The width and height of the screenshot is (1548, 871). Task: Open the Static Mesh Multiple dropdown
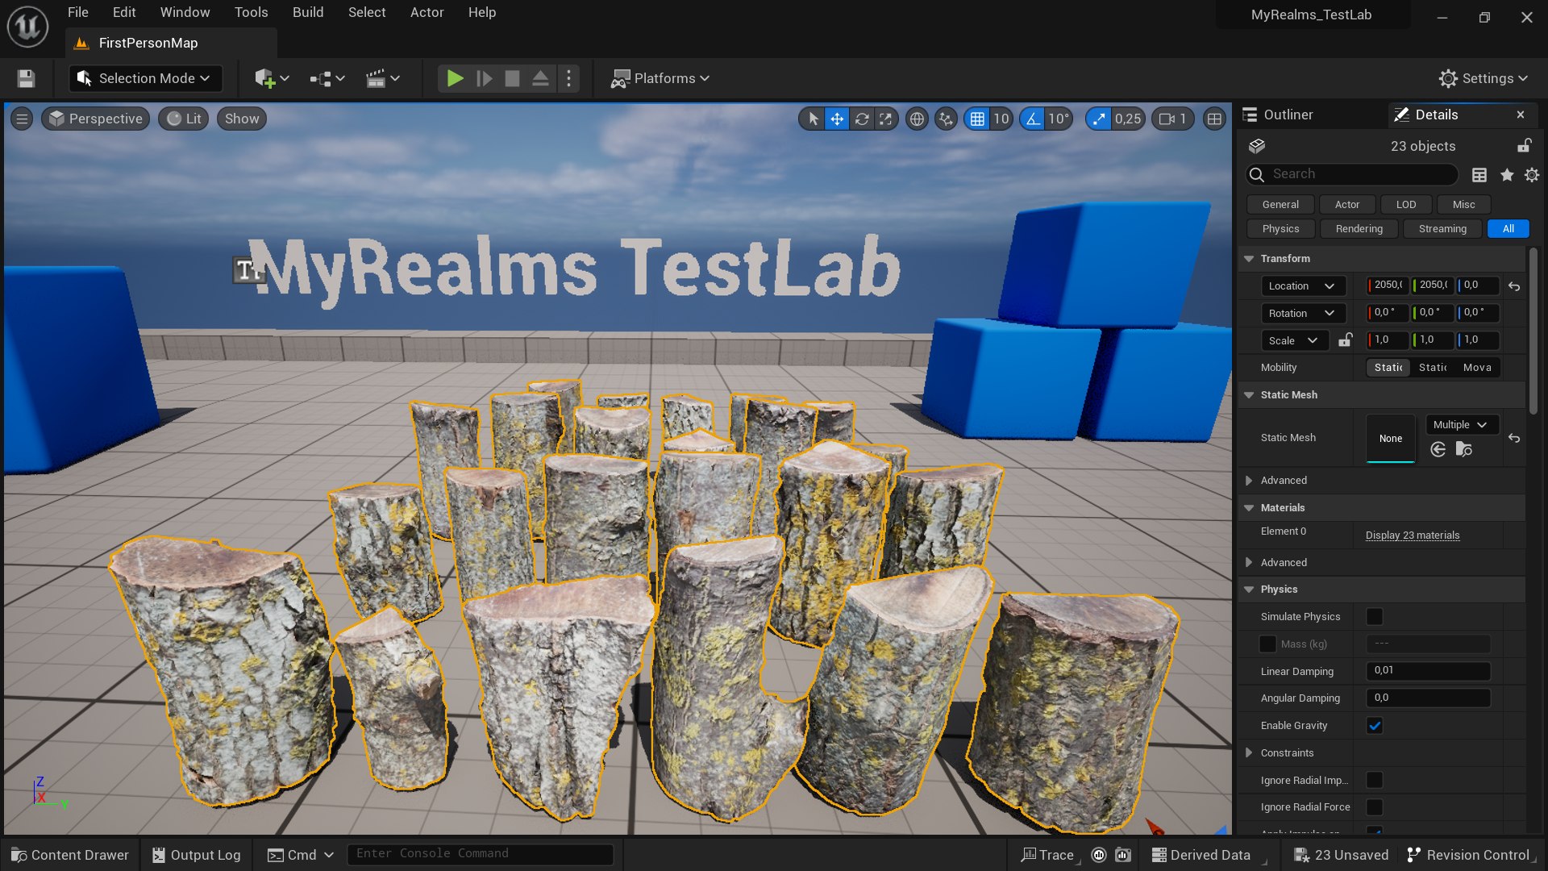click(x=1461, y=425)
